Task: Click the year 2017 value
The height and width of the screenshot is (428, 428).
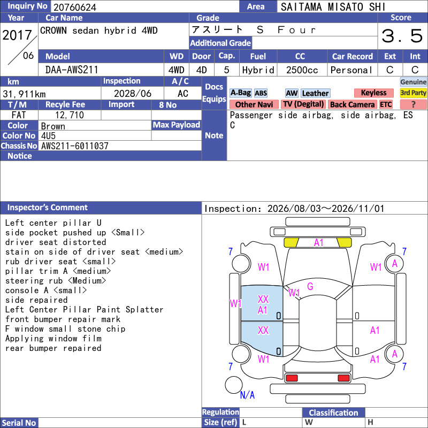Action: [17, 35]
